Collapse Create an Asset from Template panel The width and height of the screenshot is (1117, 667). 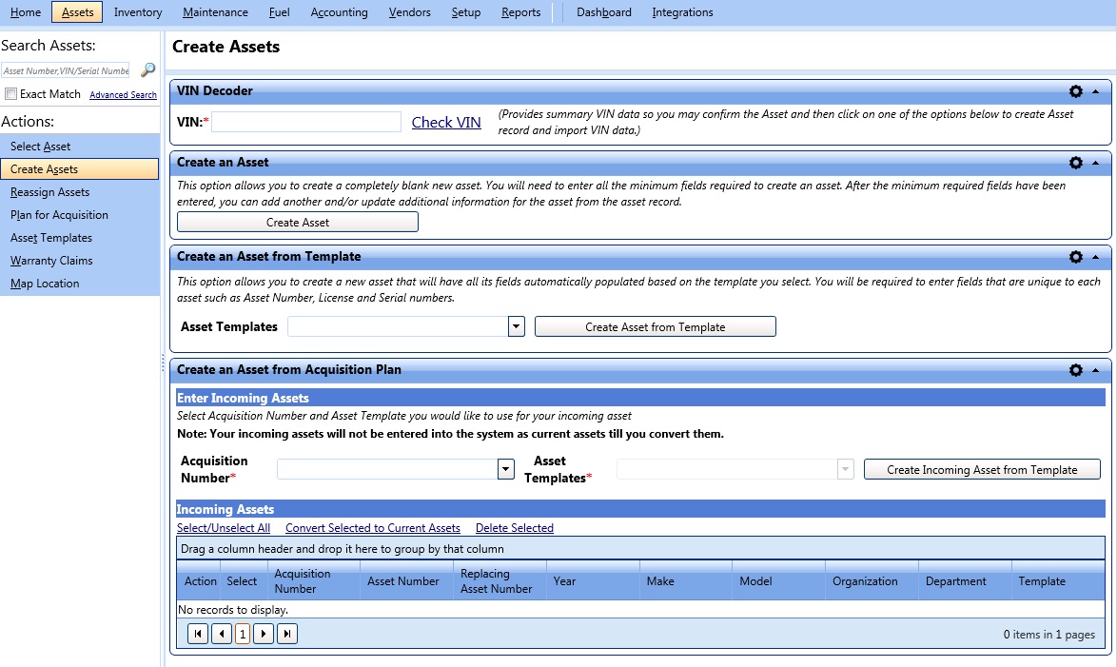tap(1096, 257)
